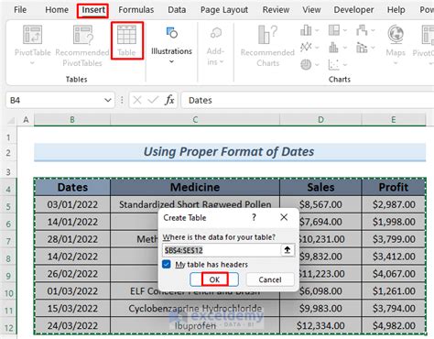
Task: Click the Cyclobenzaprine Hydrochloride cell
Action: coord(195,308)
